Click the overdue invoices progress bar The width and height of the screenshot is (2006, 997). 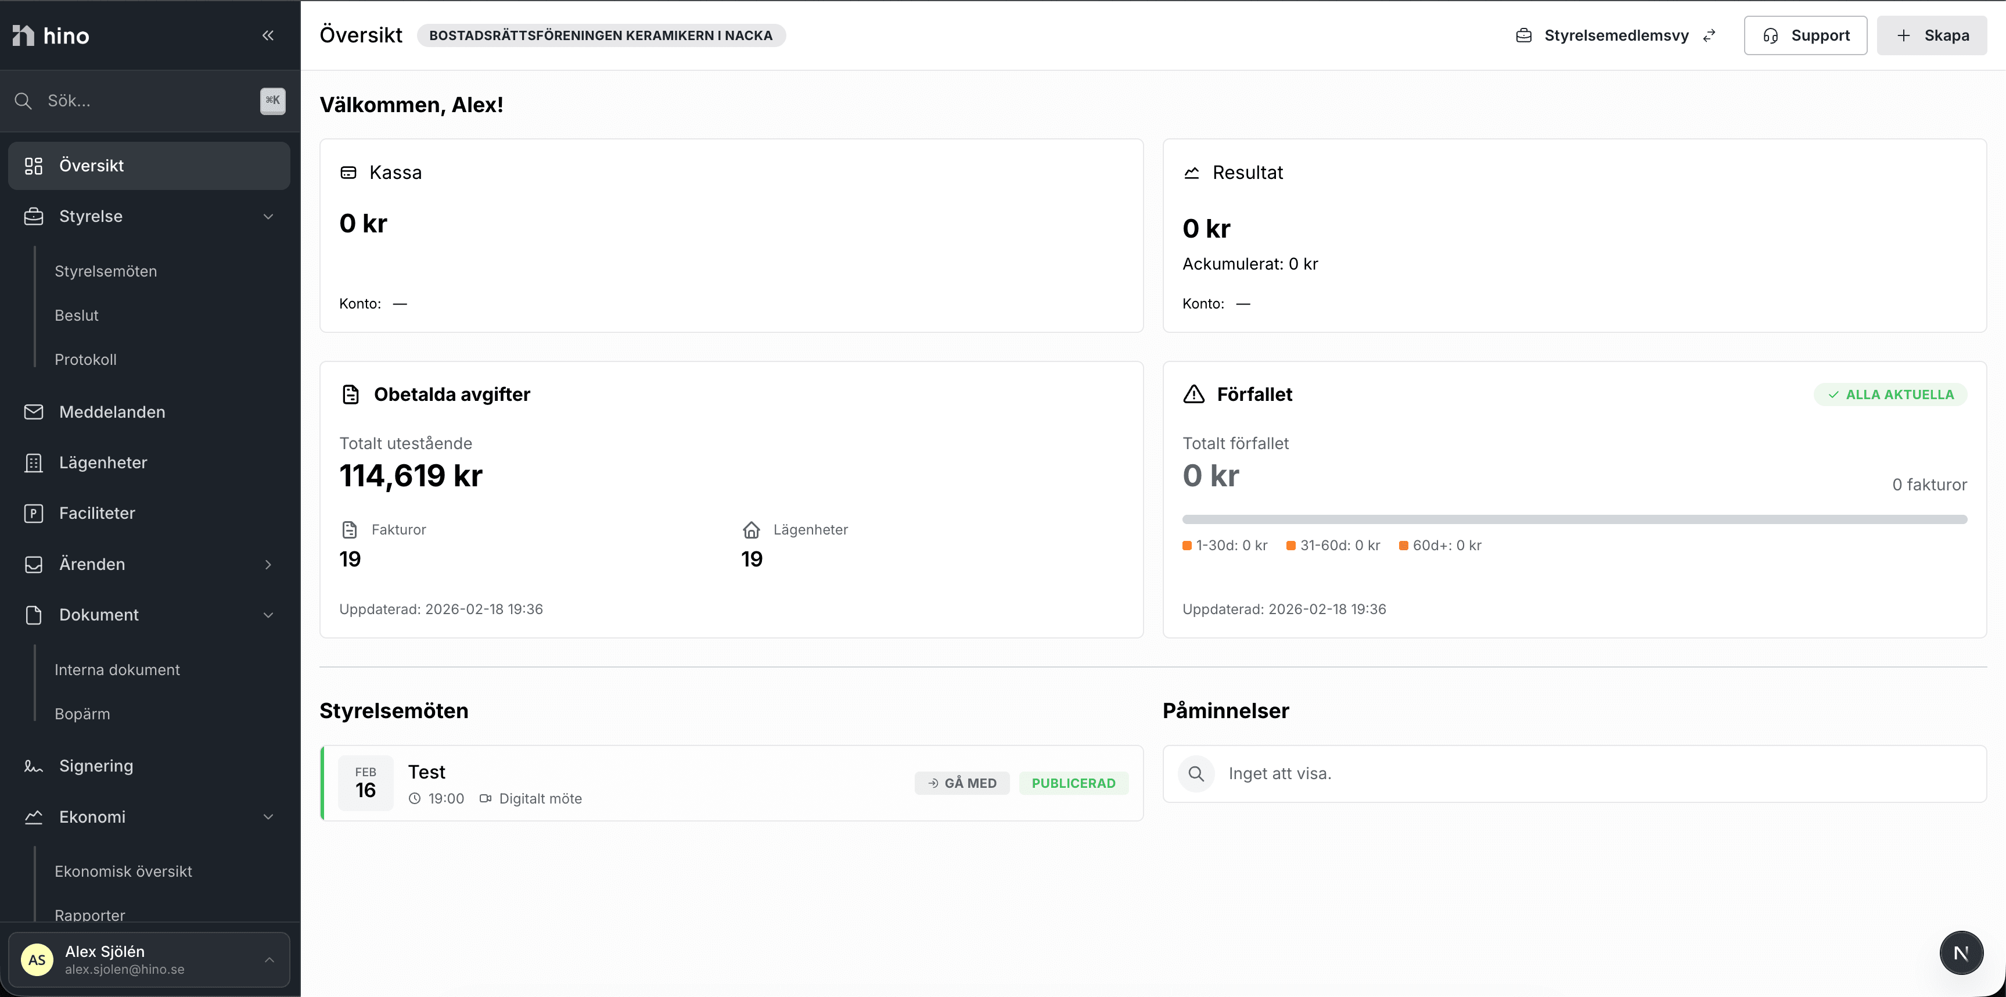point(1574,519)
